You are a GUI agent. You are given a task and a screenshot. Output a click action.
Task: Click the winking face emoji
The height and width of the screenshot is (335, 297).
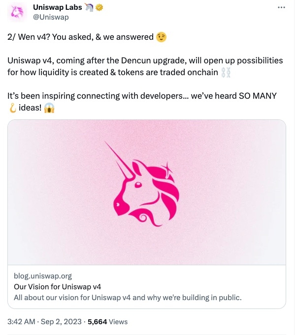click(161, 37)
